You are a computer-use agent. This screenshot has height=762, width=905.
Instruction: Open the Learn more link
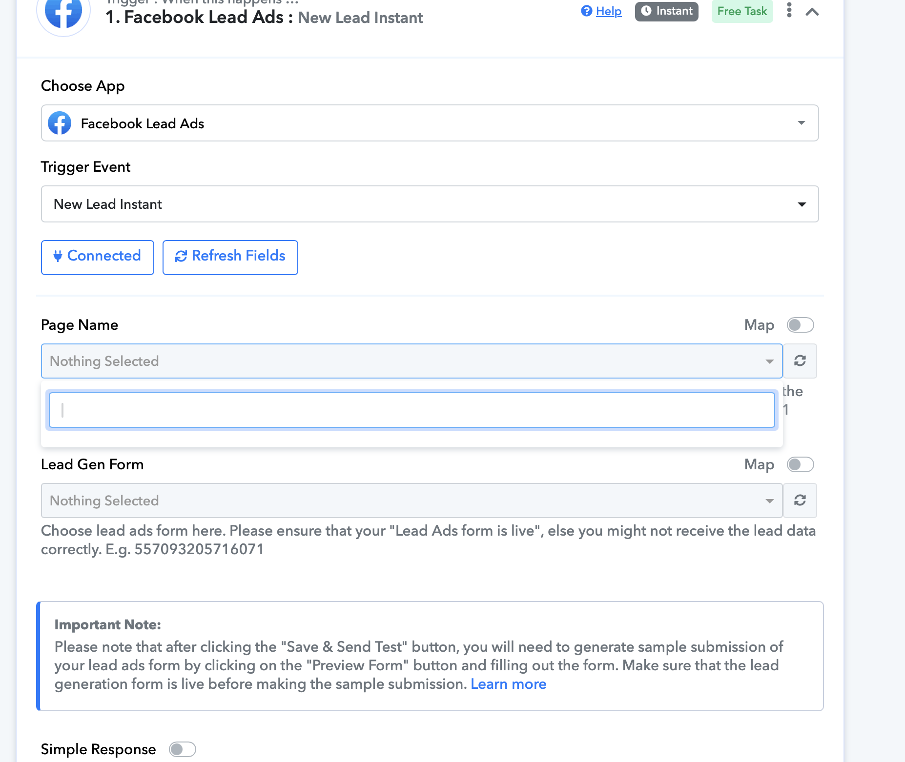click(509, 684)
